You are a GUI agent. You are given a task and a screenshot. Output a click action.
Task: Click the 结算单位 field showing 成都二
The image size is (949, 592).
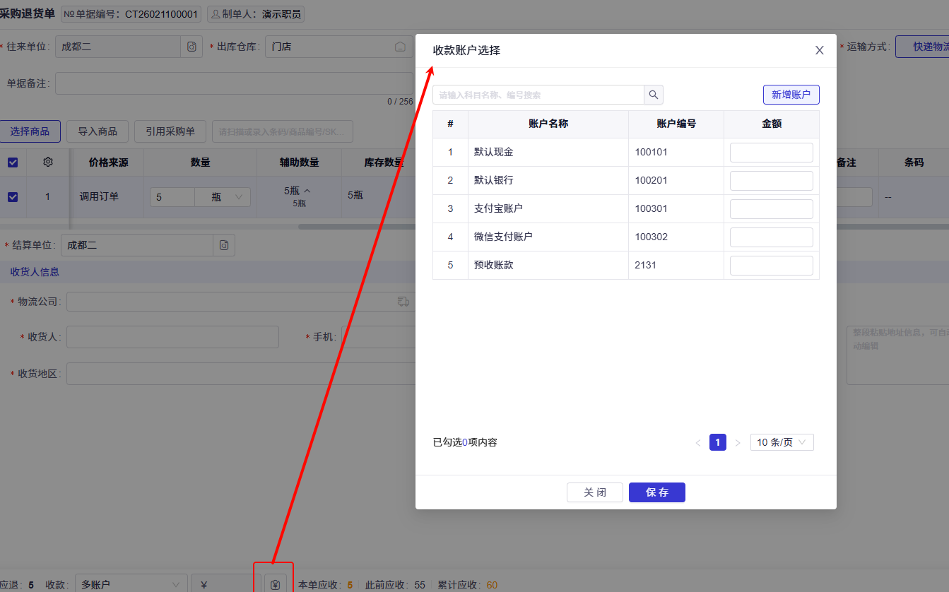point(137,245)
